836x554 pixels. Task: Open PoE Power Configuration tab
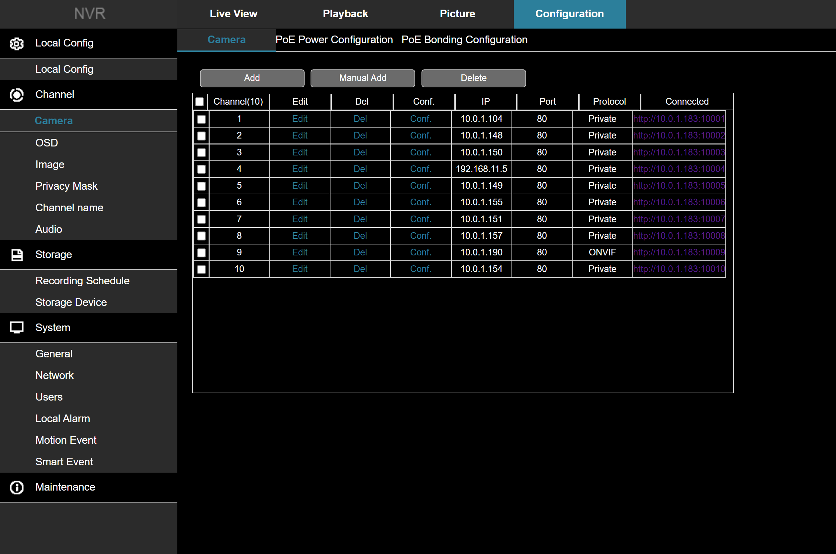(x=334, y=40)
